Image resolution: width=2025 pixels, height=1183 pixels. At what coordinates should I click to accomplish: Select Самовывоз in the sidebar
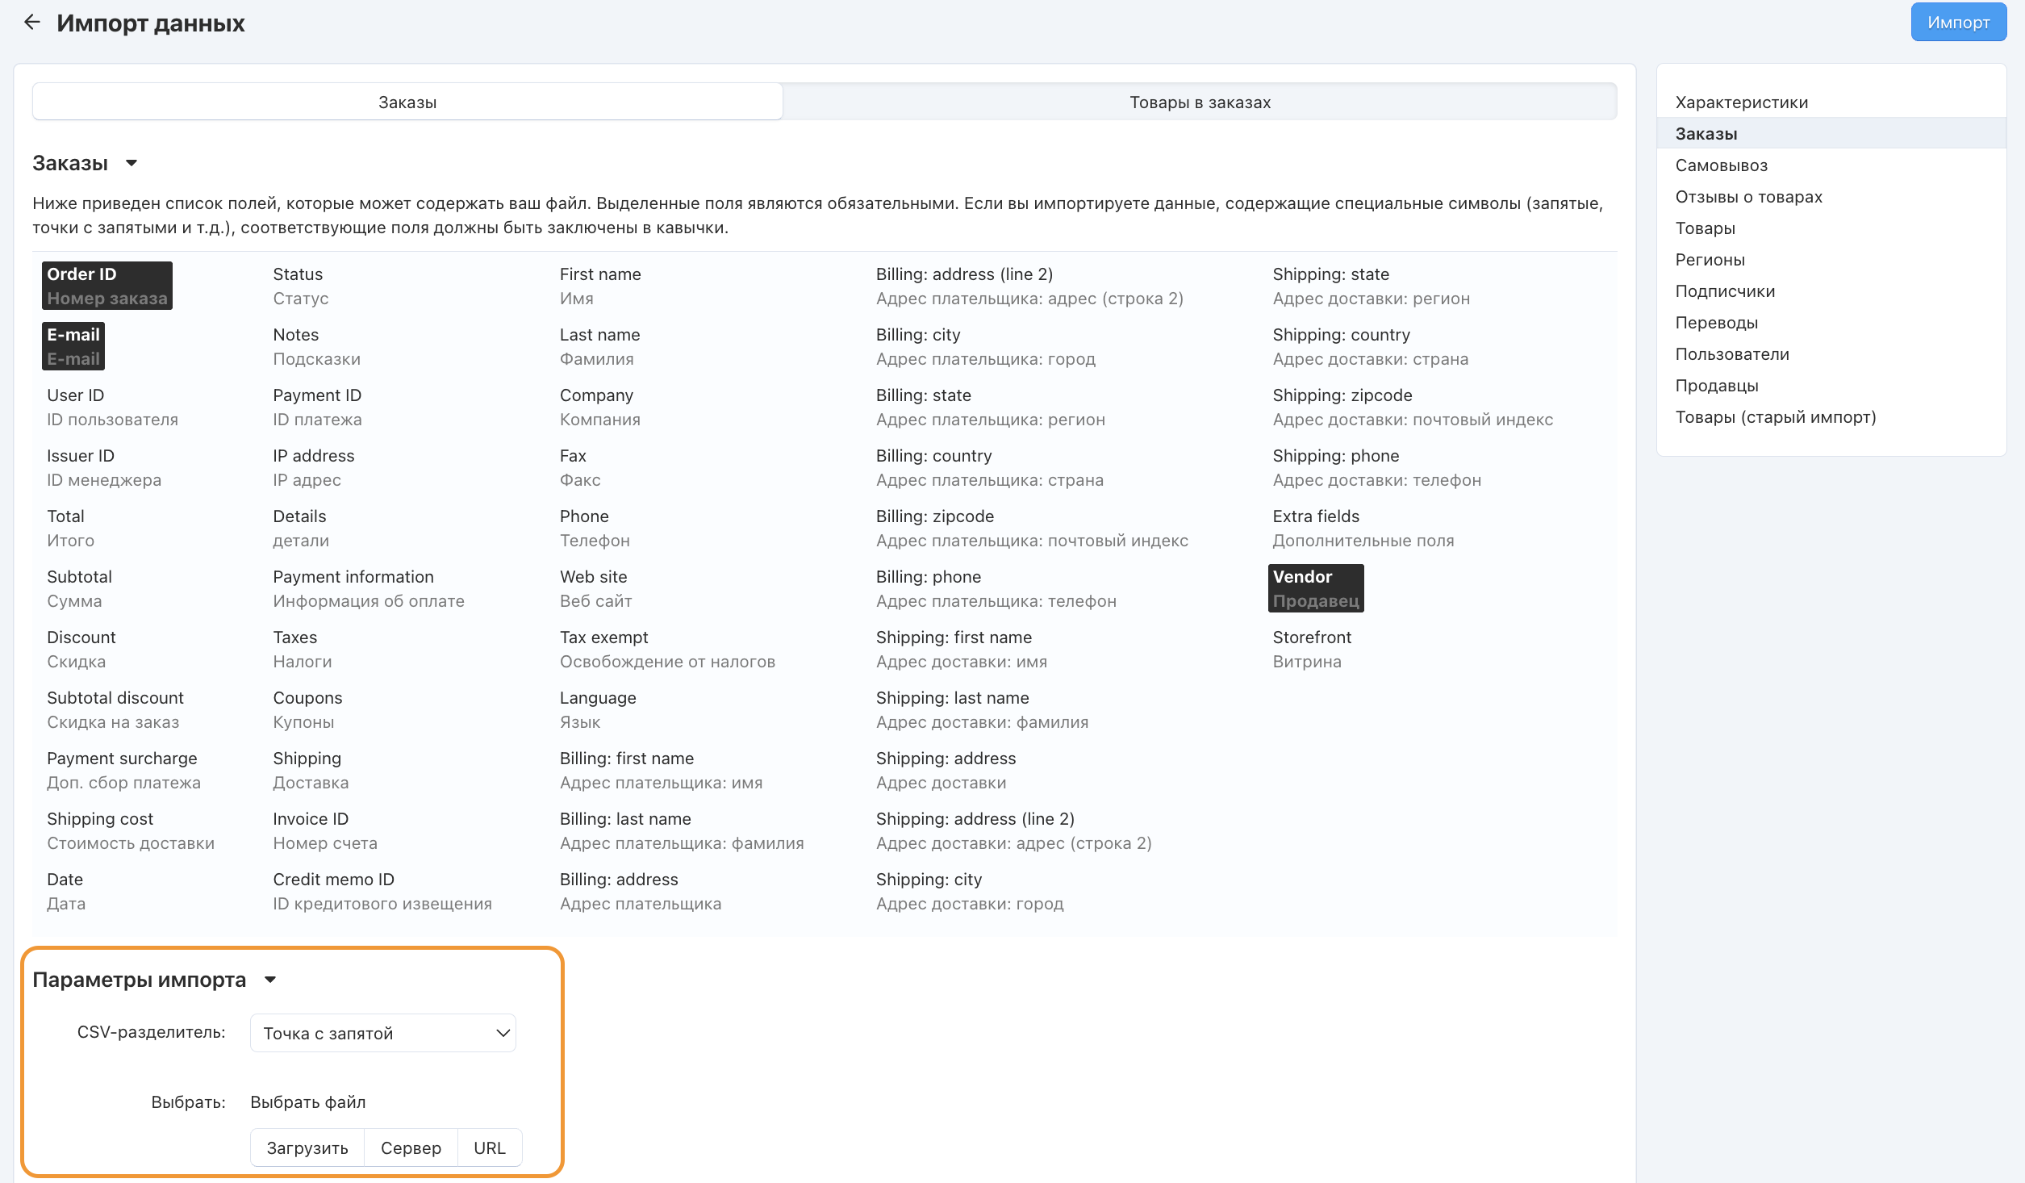1721,165
